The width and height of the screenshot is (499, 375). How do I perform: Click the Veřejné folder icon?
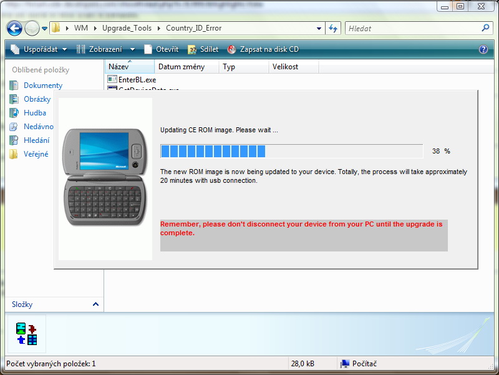click(14, 154)
